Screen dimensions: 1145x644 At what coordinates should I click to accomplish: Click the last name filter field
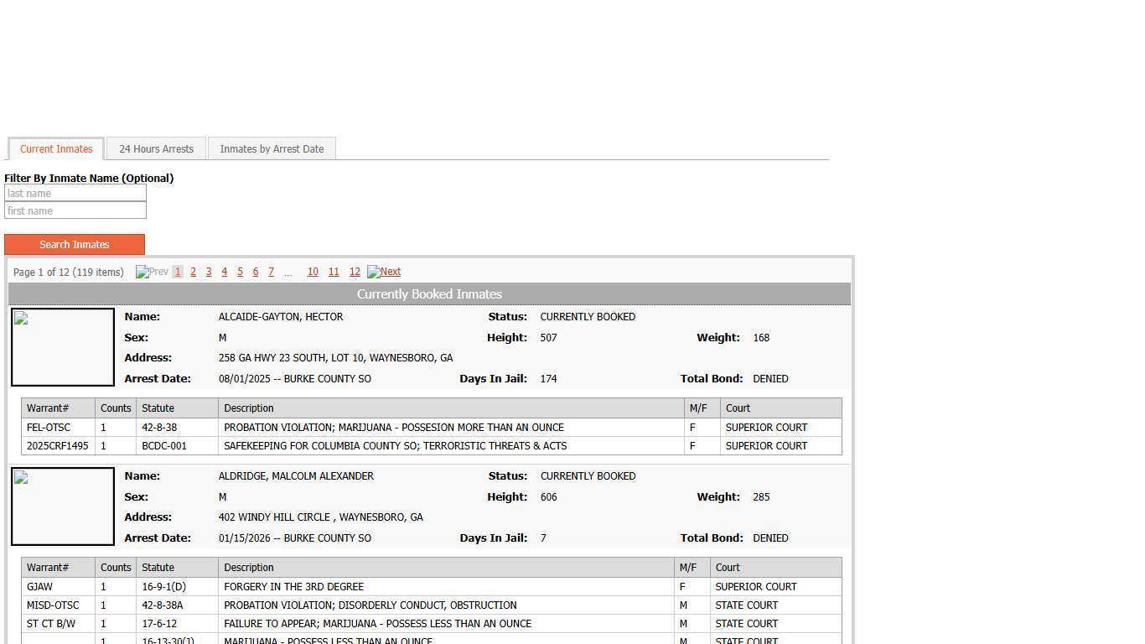(75, 194)
